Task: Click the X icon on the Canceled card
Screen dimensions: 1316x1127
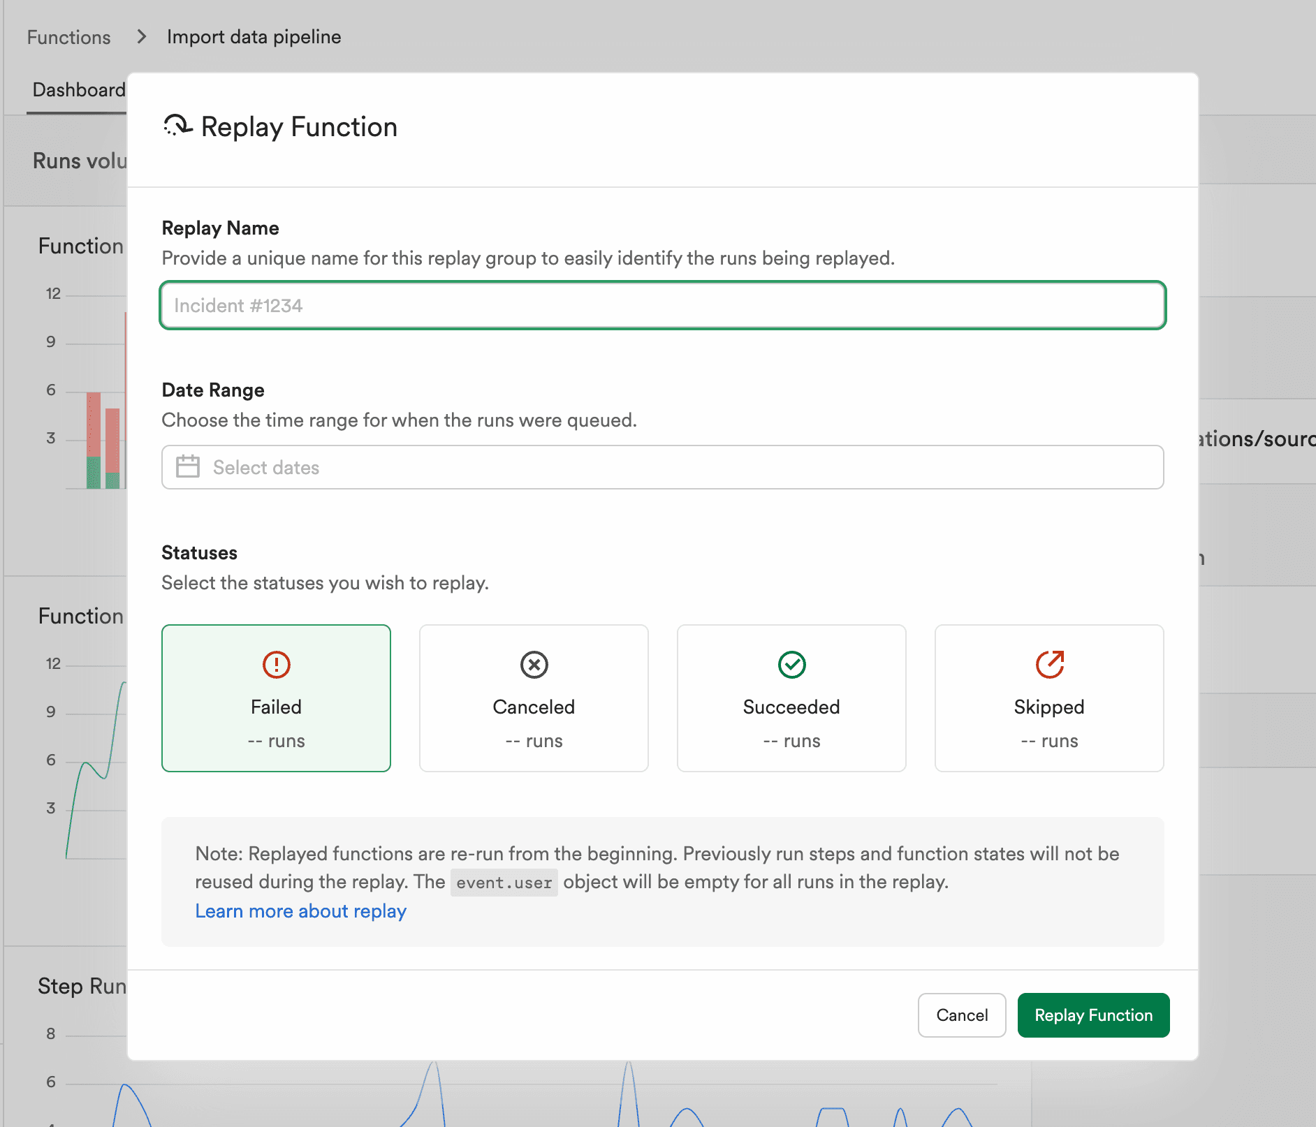Action: pos(533,664)
